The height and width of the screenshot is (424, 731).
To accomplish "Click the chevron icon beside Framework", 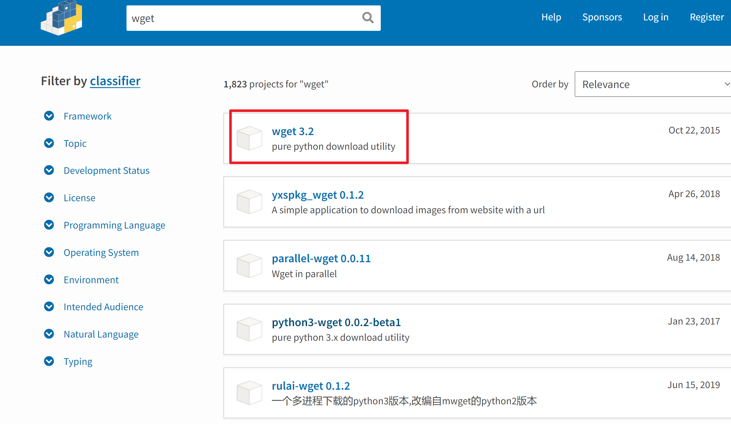I will 49,116.
